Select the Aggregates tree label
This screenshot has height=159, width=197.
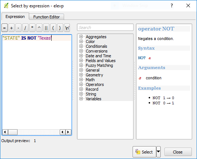[x=96, y=37]
